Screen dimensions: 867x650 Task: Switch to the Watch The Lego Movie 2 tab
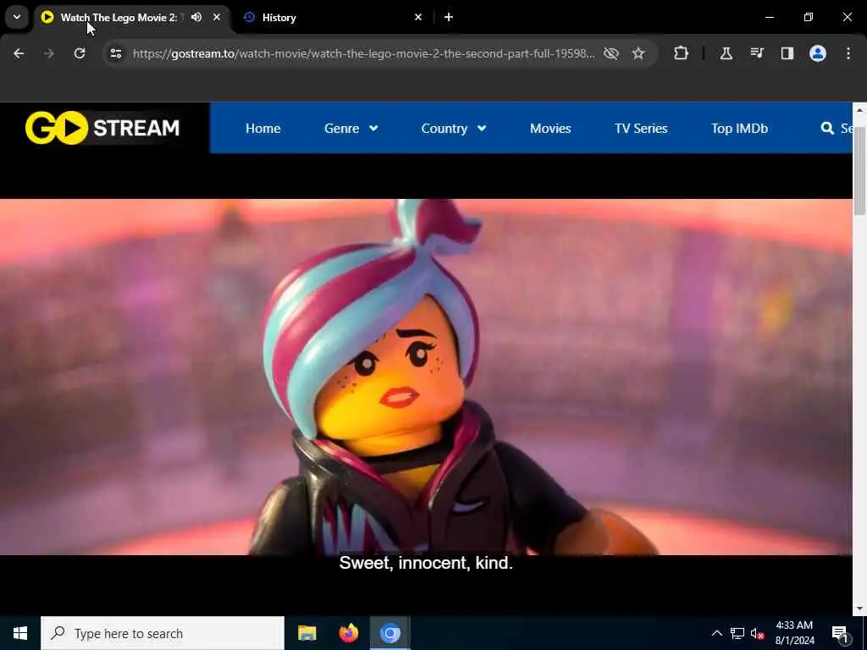pyautogui.click(x=119, y=18)
